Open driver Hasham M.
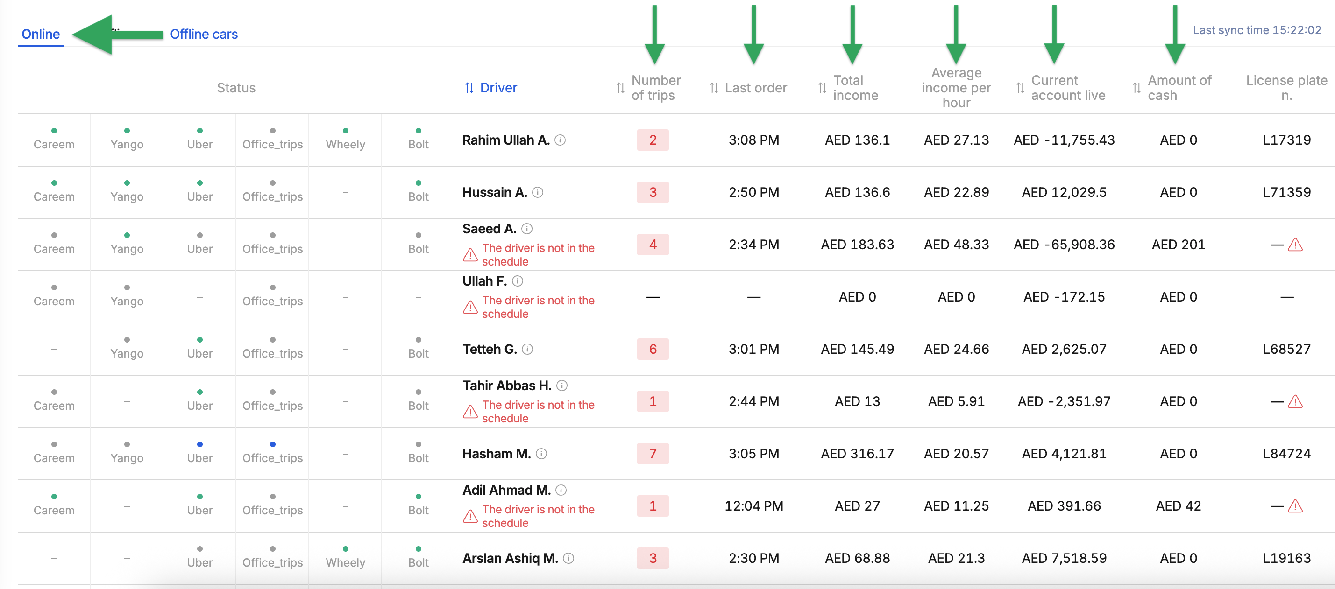 click(x=497, y=454)
